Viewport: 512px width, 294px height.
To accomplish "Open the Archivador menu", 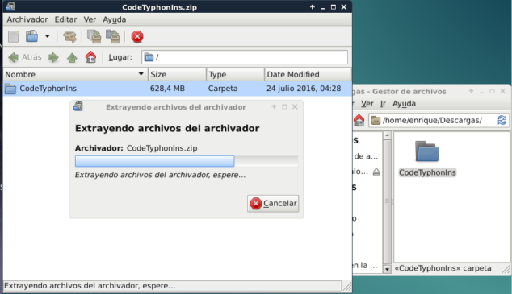I will (x=27, y=19).
